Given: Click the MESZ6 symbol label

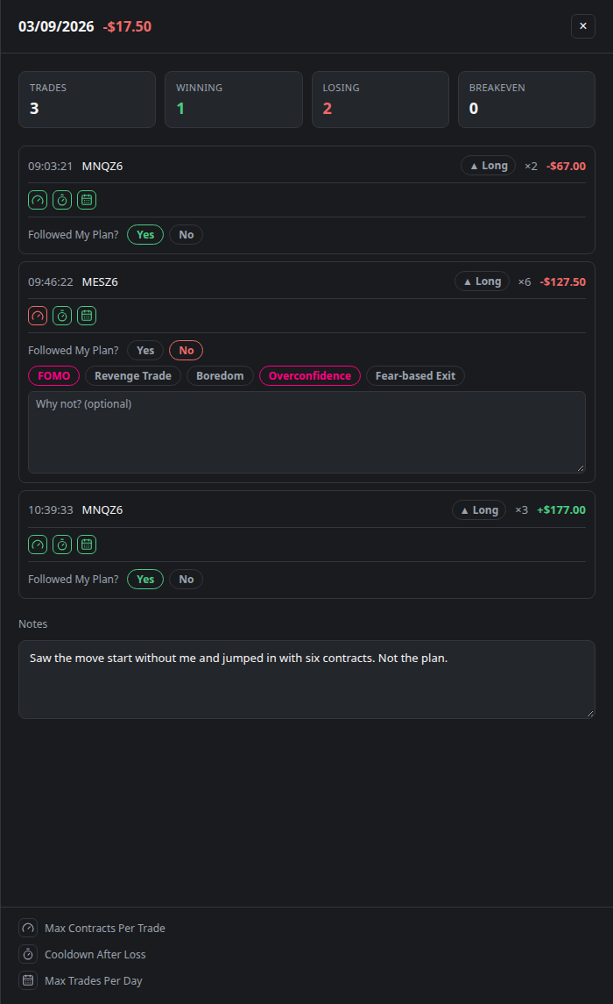Looking at the screenshot, I should [100, 282].
